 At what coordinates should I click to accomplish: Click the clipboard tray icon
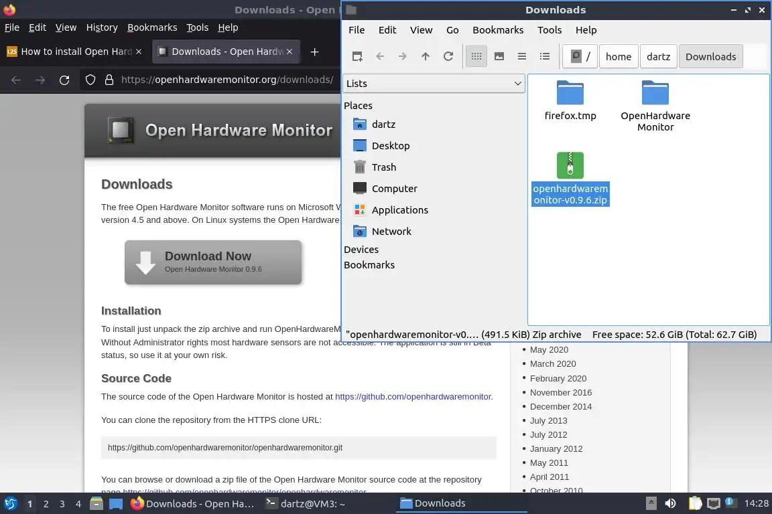coord(695,503)
